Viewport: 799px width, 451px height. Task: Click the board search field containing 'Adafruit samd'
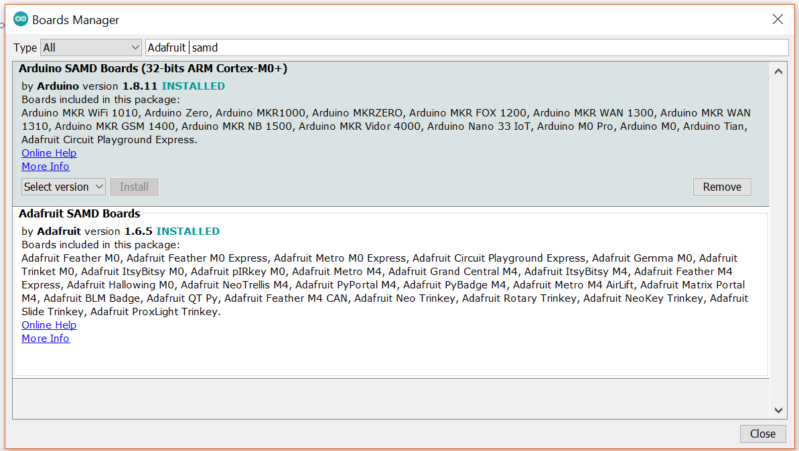pos(467,48)
